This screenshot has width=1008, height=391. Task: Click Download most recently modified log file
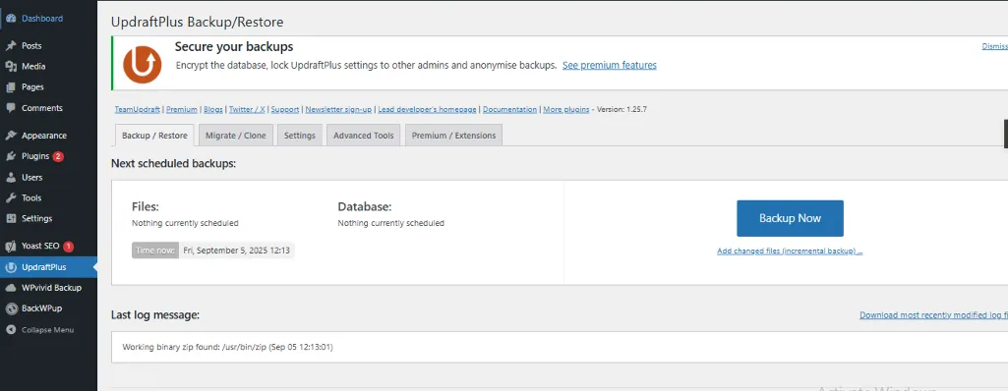pyautogui.click(x=933, y=315)
